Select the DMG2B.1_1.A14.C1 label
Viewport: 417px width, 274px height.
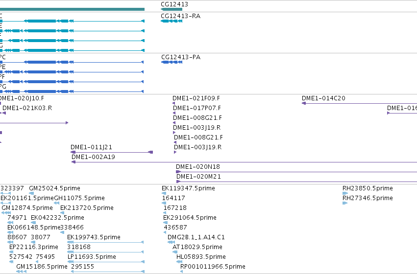(x=196, y=237)
